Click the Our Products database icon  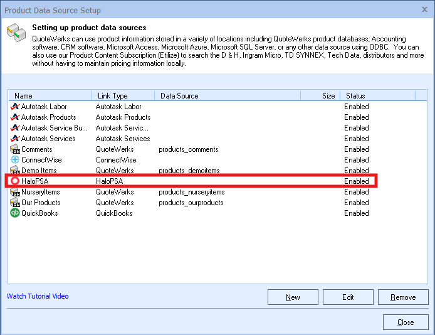point(15,203)
